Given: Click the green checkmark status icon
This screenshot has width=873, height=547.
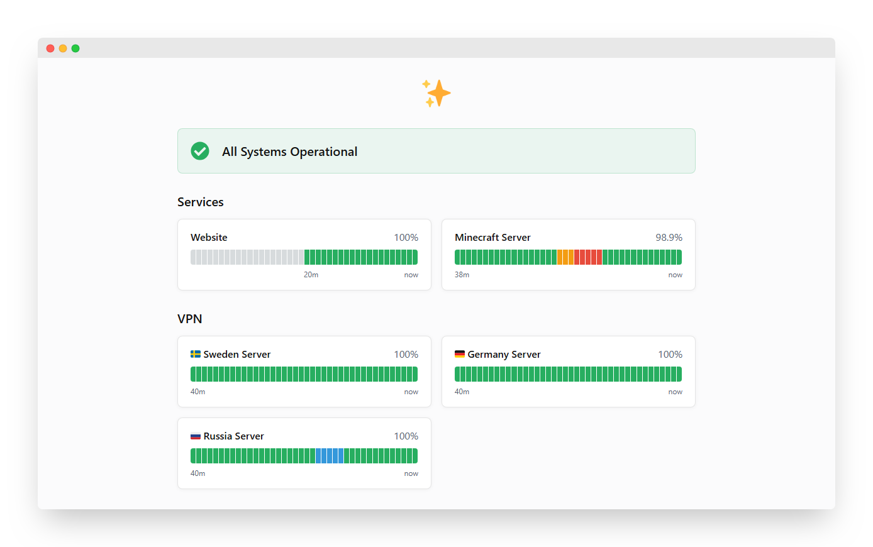Looking at the screenshot, I should coord(200,151).
